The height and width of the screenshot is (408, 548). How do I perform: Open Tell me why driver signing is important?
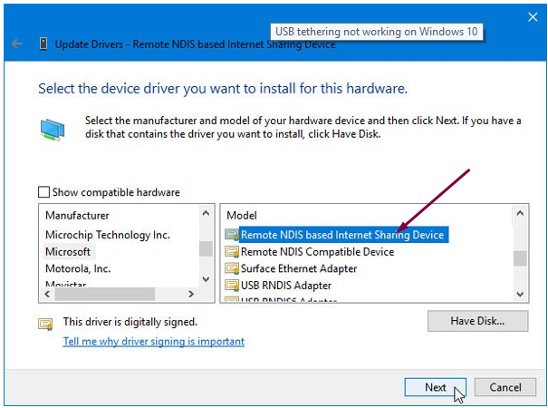click(154, 341)
